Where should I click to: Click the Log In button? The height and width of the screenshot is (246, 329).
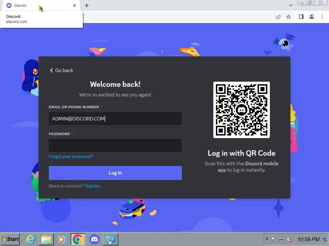115,173
